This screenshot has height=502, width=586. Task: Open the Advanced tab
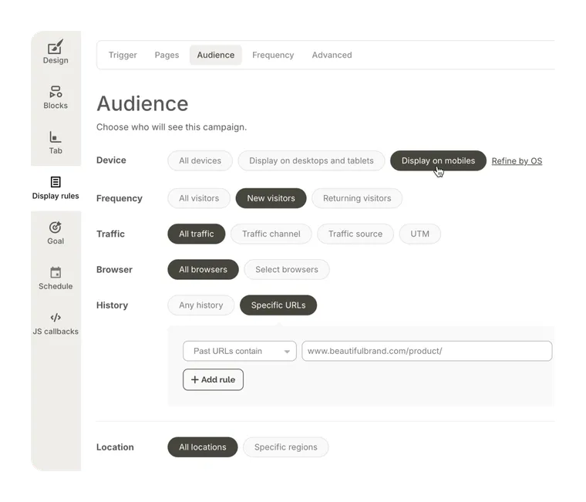[x=332, y=55]
